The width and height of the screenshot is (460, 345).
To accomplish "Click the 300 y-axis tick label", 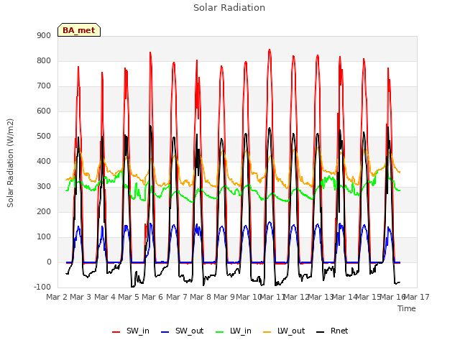I will [x=44, y=187].
